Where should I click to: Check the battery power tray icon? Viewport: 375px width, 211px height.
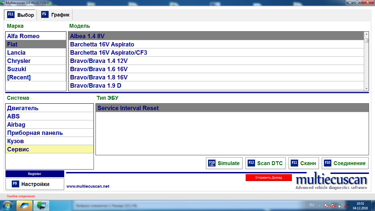click(x=339, y=206)
